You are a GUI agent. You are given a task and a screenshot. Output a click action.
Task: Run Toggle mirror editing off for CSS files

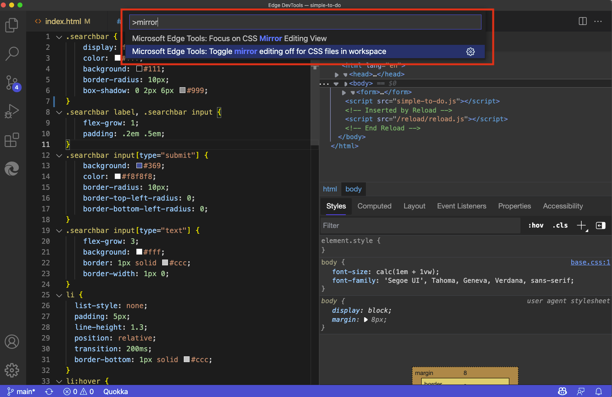259,51
